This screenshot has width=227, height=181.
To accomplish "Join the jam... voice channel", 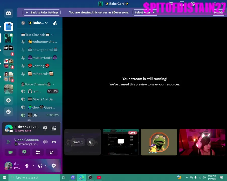I will pyautogui.click(x=39, y=91).
